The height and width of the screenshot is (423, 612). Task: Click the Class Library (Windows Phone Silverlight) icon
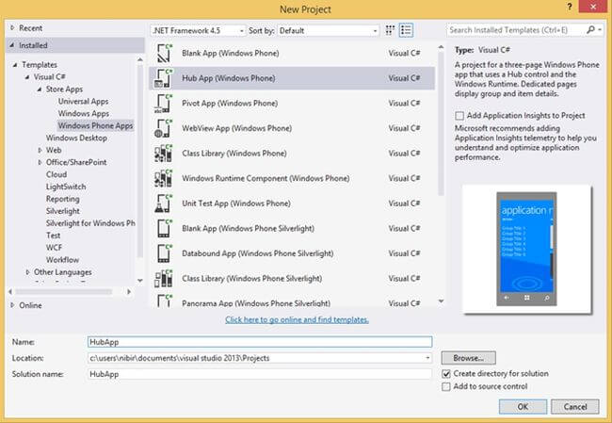pyautogui.click(x=164, y=278)
